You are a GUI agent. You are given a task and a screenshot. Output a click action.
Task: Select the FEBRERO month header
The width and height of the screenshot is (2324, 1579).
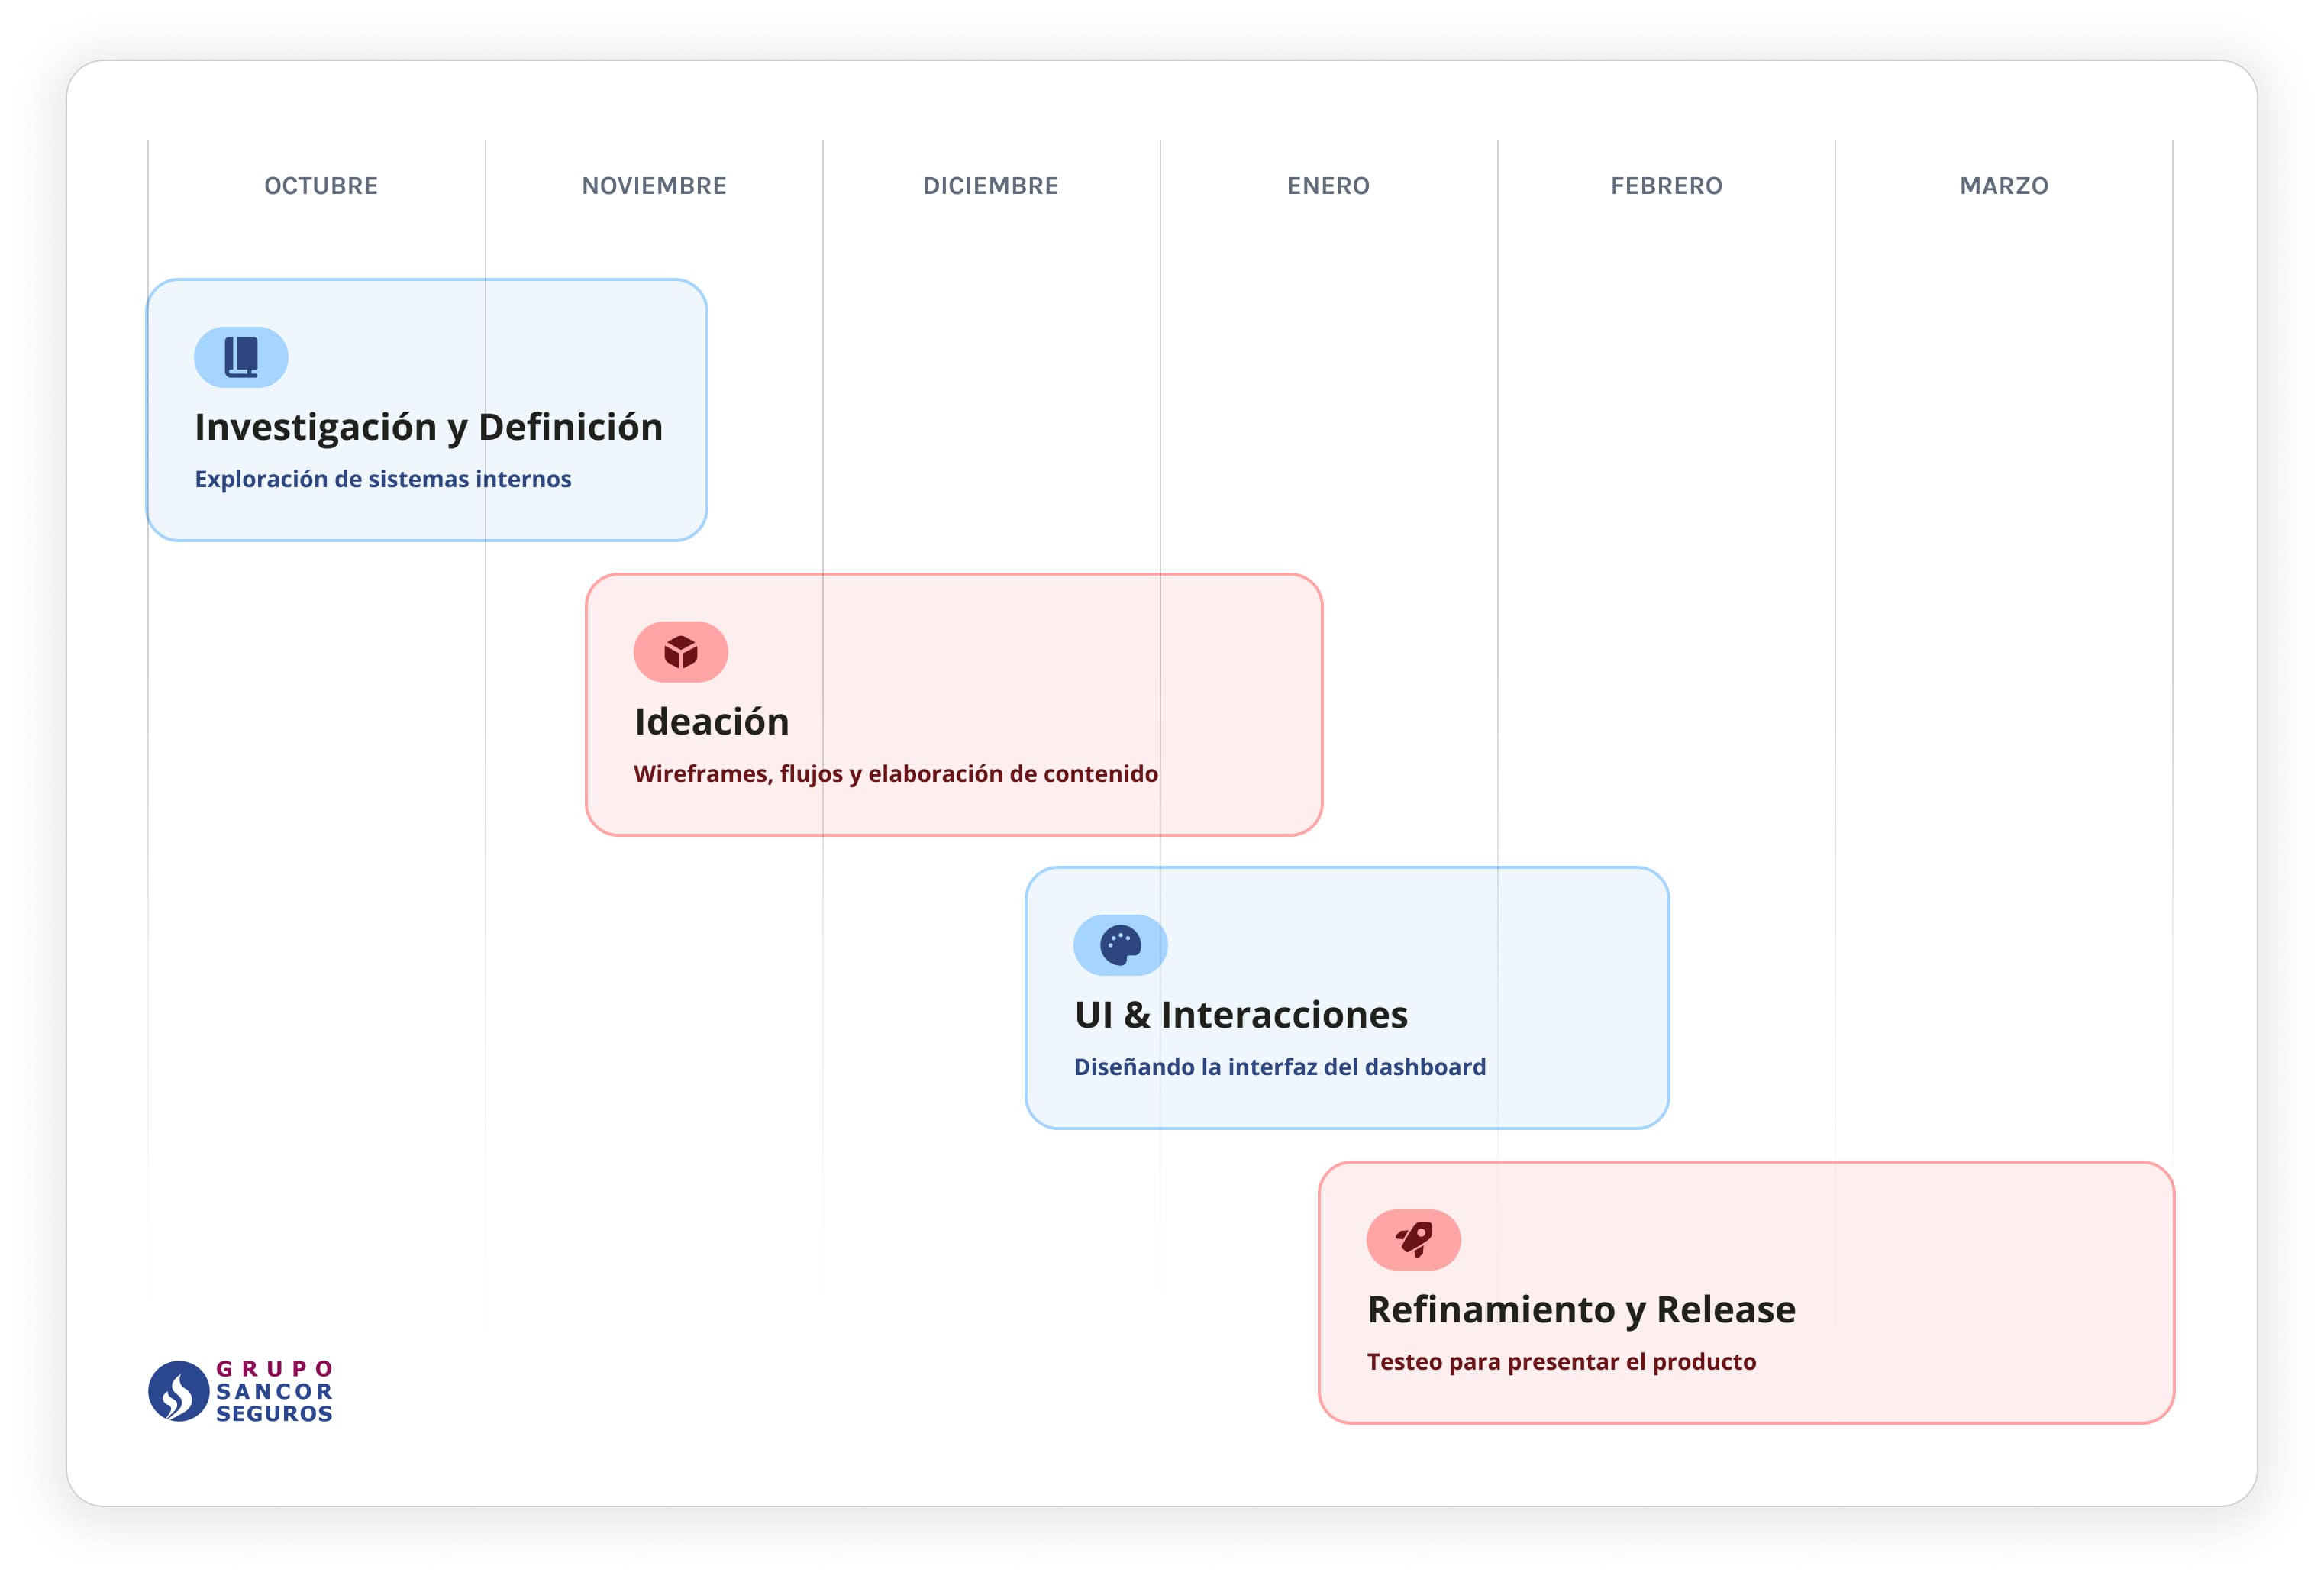[1666, 186]
